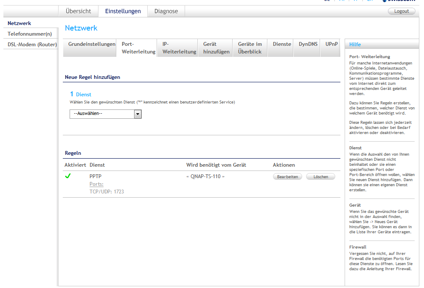The image size is (424, 288).
Task: Delete the PPTP rule via Löschen
Action: click(x=320, y=176)
